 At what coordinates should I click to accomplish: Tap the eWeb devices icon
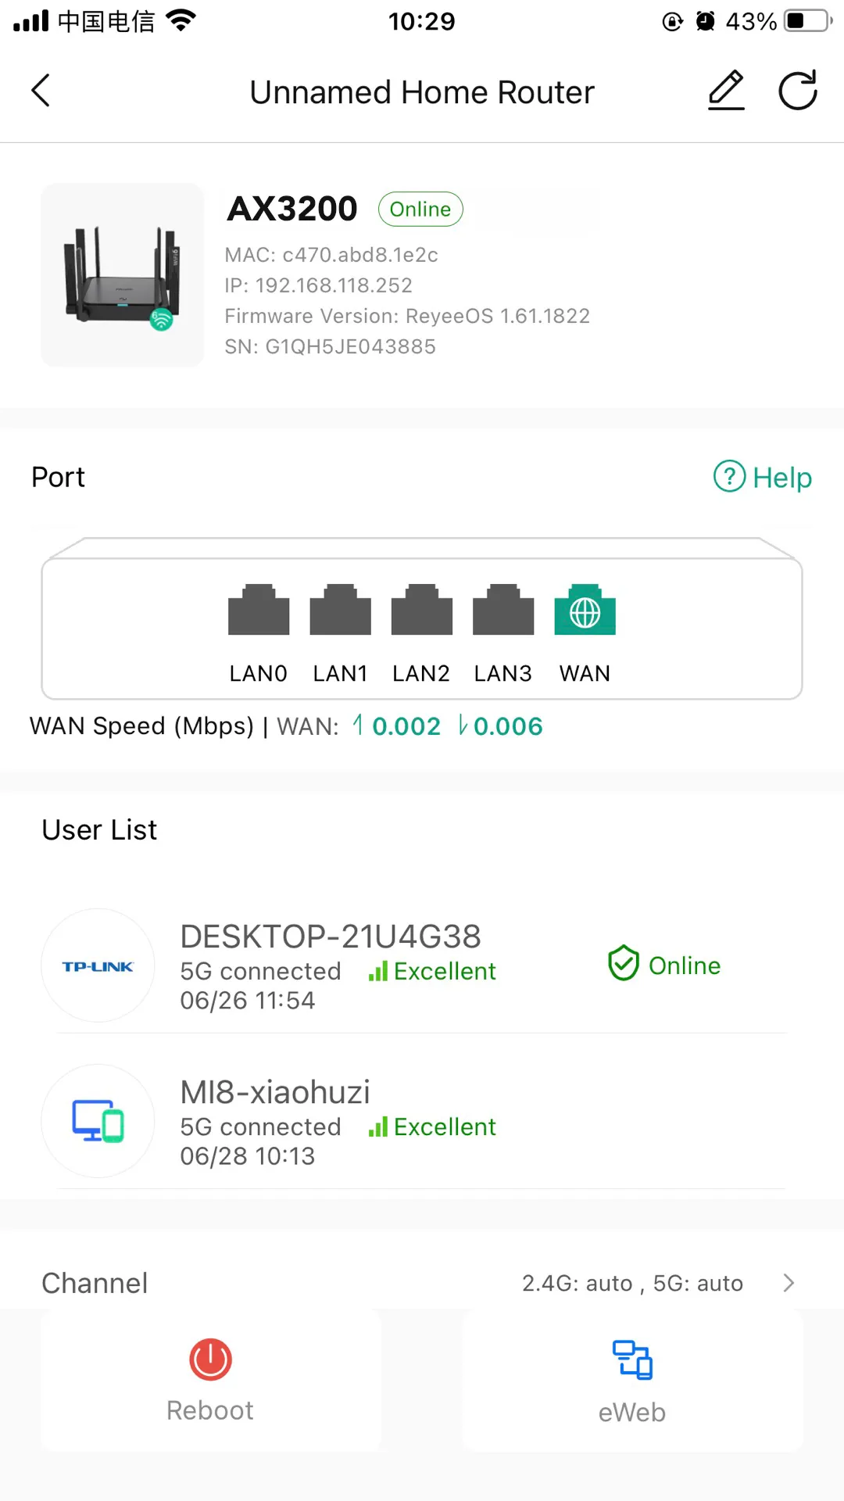click(x=632, y=1359)
